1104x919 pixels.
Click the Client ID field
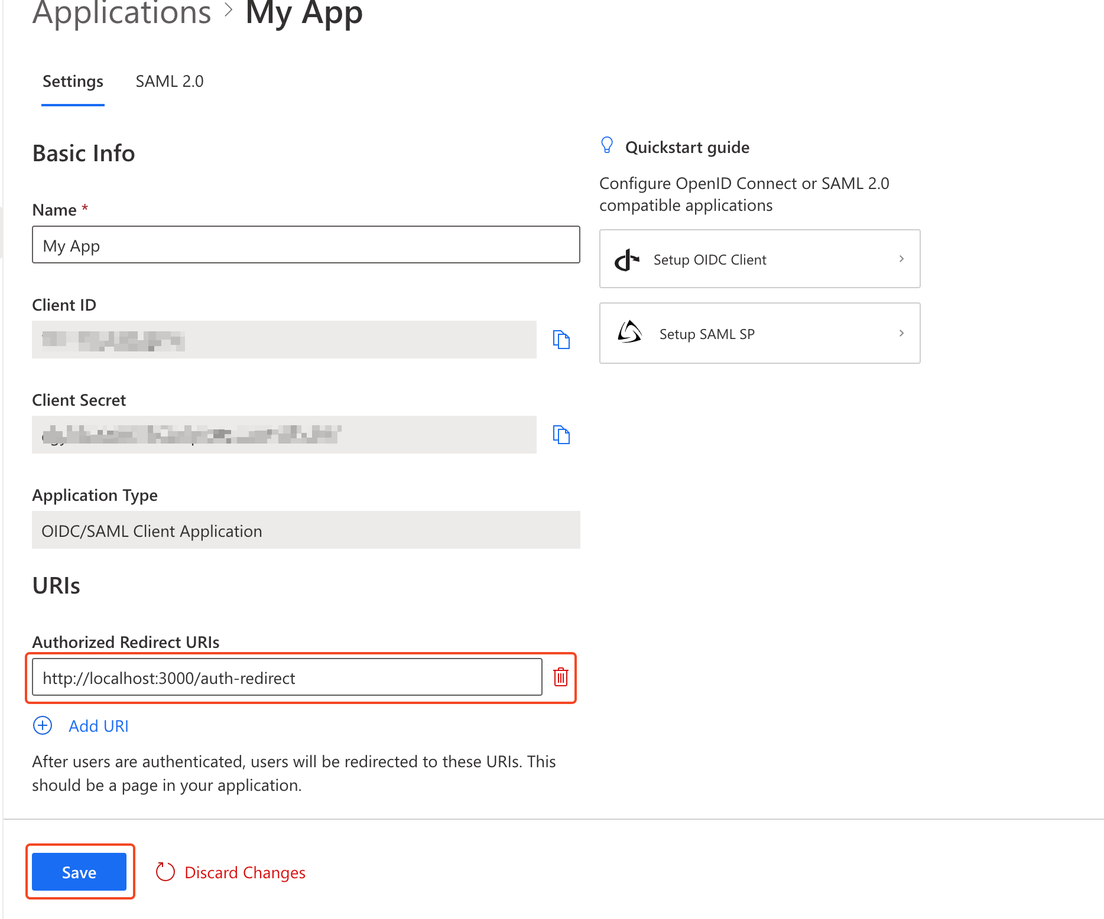click(284, 340)
